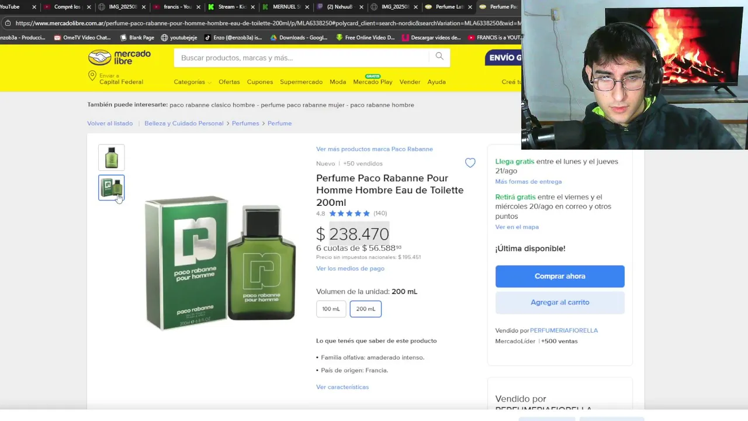Close the francis - You browser tab
The image size is (748, 421).
[198, 7]
